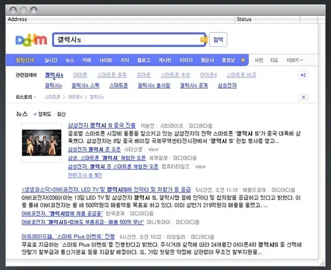Open the search box suggestion dropdown arrow
Screen dimensions: 331x270
tap(203, 40)
